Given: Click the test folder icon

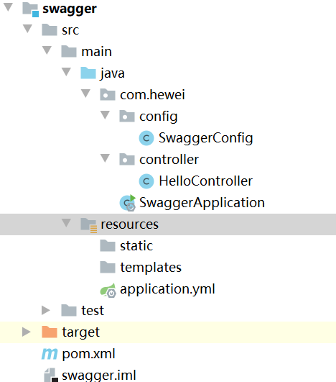Looking at the screenshot, I should pos(69,310).
